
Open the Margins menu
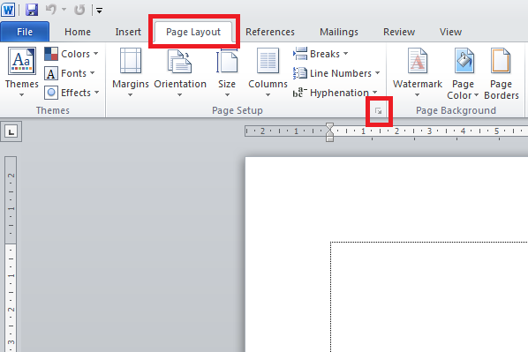131,72
